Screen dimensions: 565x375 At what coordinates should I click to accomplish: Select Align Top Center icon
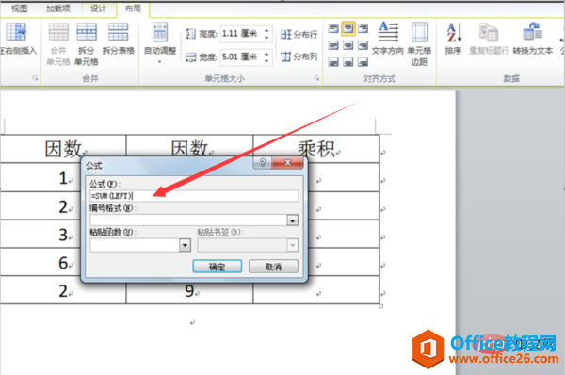[x=348, y=28]
